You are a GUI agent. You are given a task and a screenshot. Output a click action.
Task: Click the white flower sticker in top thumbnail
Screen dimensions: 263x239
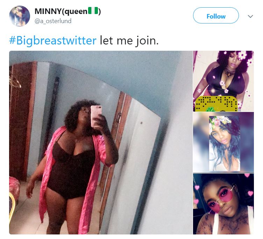tap(241, 55)
